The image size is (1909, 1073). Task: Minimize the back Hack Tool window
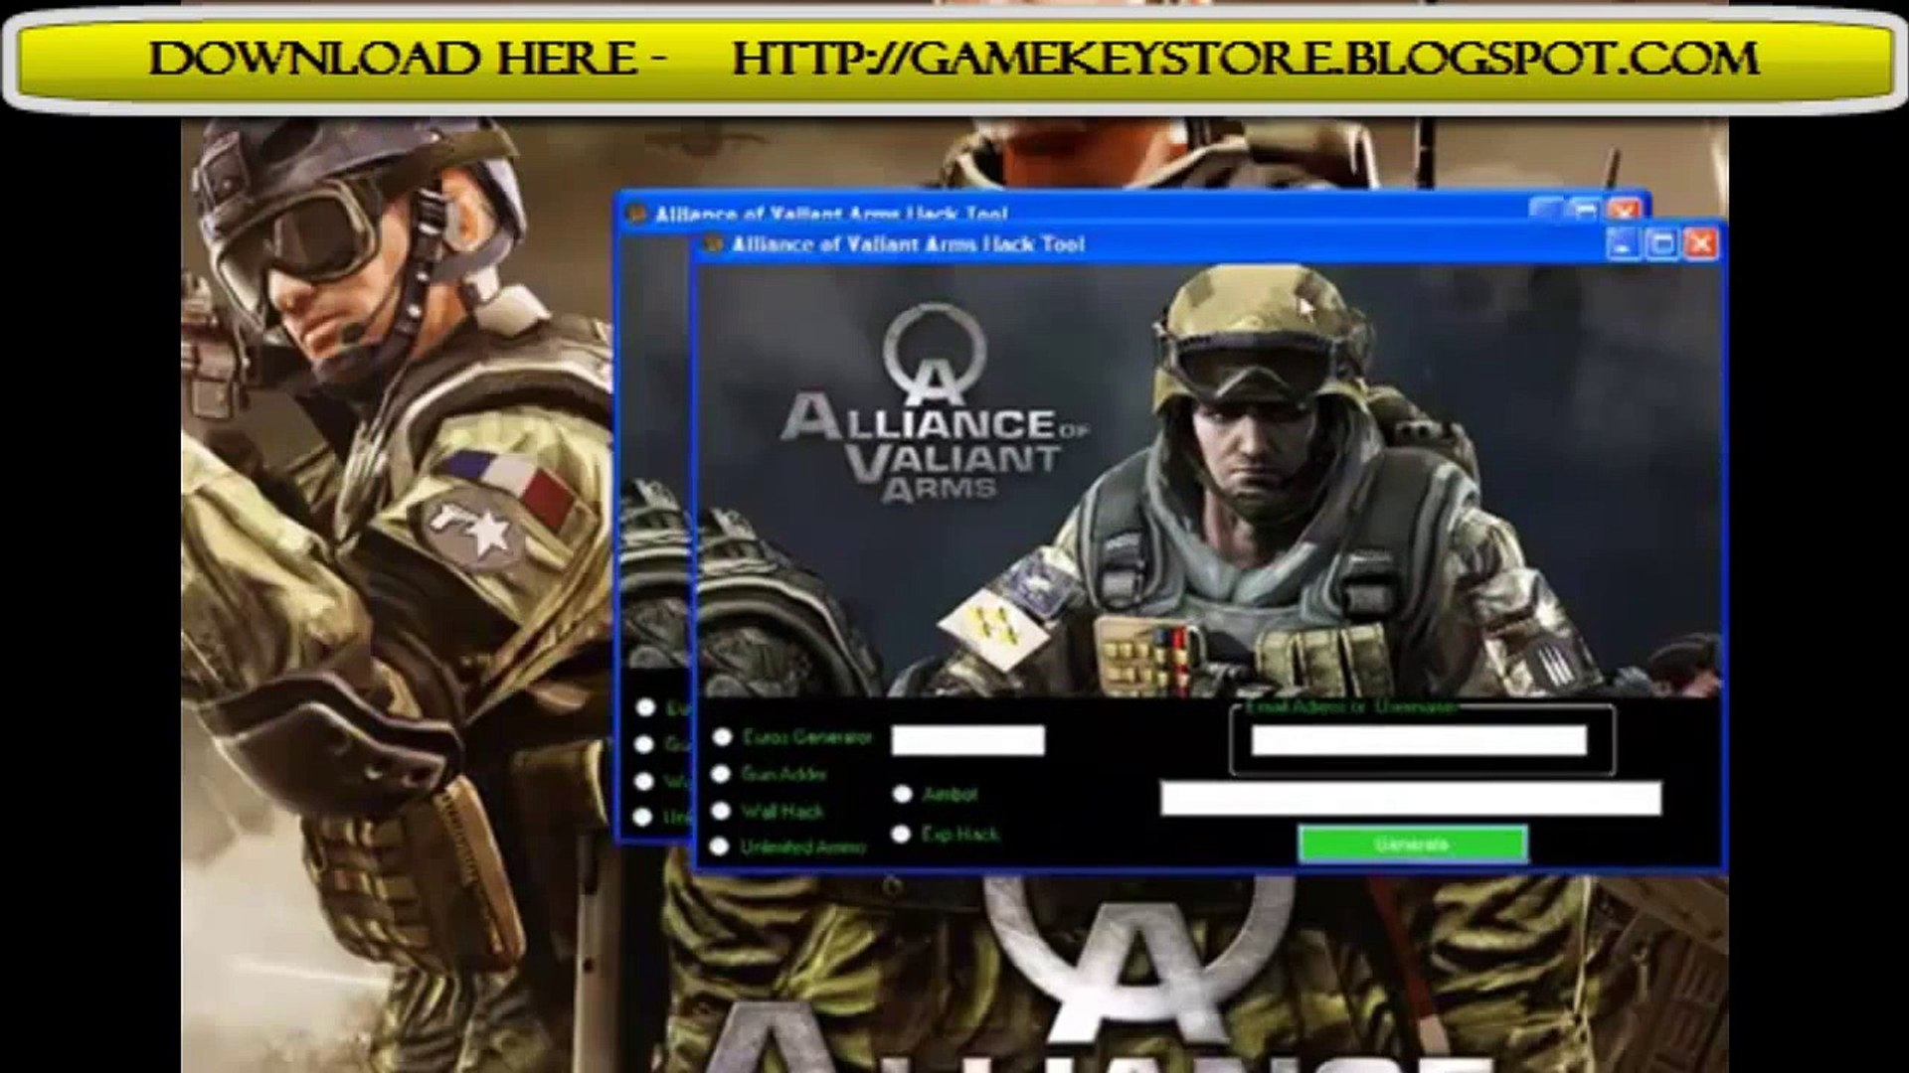[x=1546, y=211]
